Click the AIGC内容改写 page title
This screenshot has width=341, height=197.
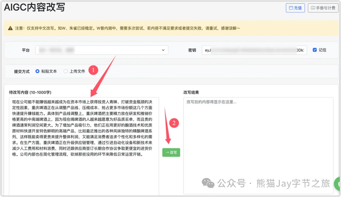(x=34, y=7)
